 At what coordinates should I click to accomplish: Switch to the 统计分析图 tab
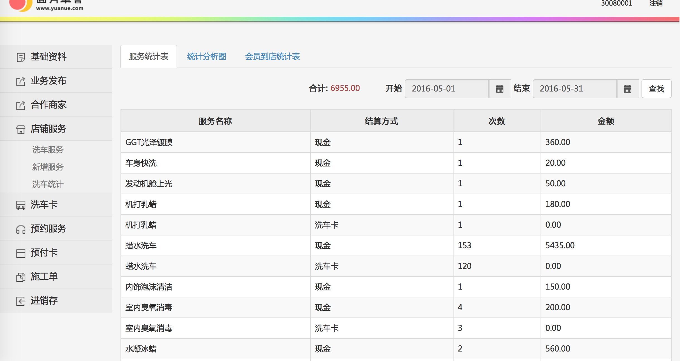206,57
